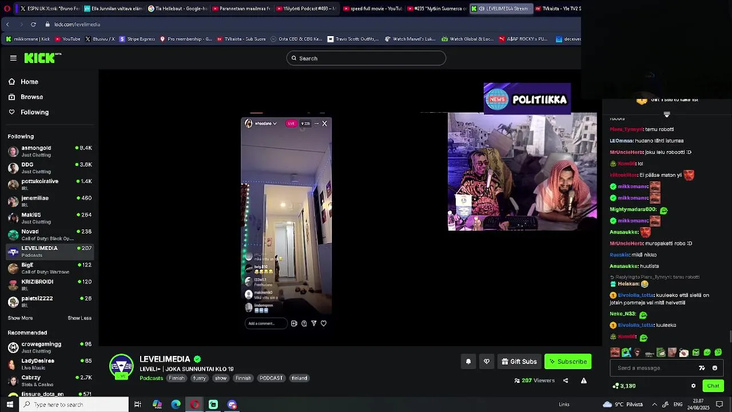Open LadyDesiree recommended channel
Viewport: 732px width, 412px height.
point(50,364)
